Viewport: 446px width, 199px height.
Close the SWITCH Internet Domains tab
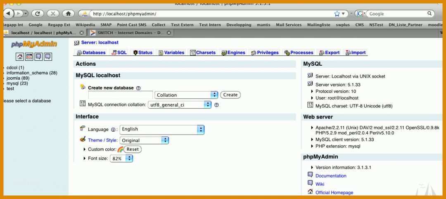click(x=168, y=33)
